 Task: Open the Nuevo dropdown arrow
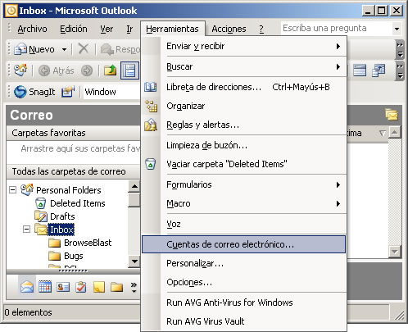[64, 49]
